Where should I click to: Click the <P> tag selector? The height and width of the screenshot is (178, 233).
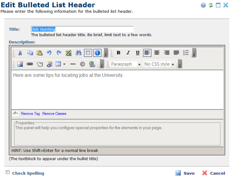(x=15, y=114)
